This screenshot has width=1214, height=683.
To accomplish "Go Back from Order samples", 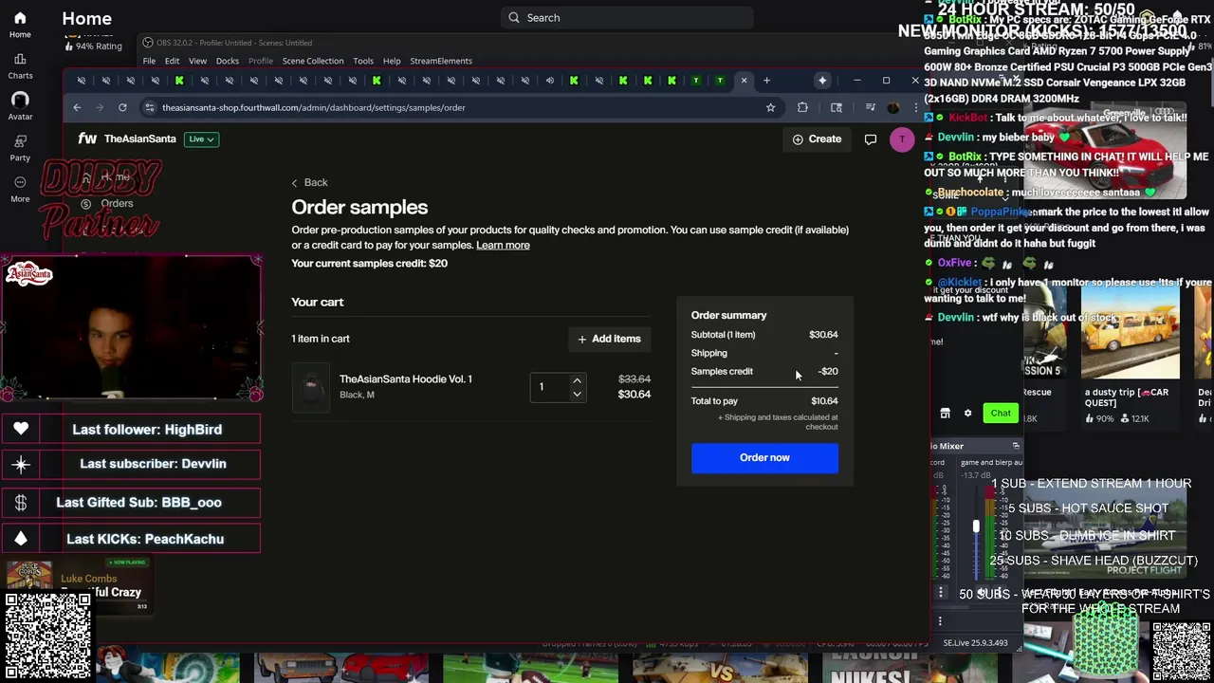I will 309,182.
